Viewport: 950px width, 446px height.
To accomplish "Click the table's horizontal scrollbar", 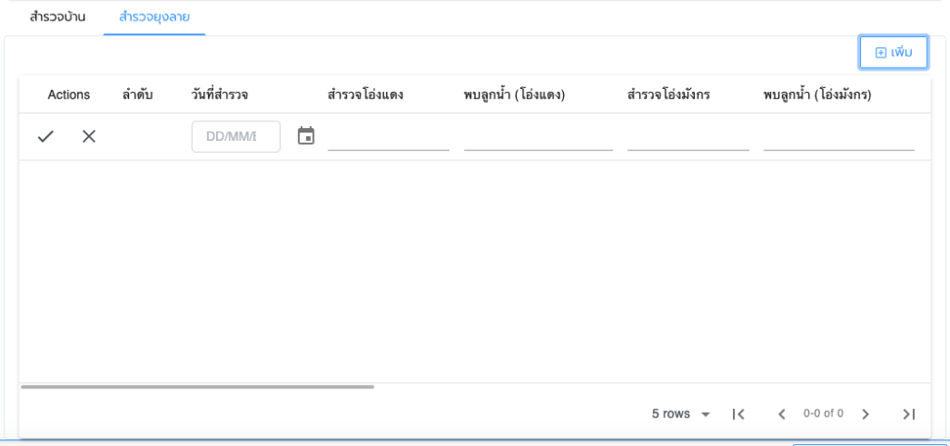I will (x=197, y=387).
